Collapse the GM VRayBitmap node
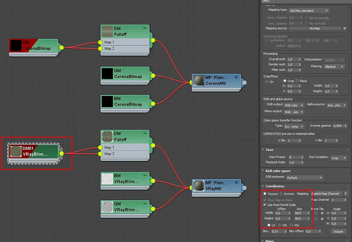352x242 pixels. click(x=145, y=204)
